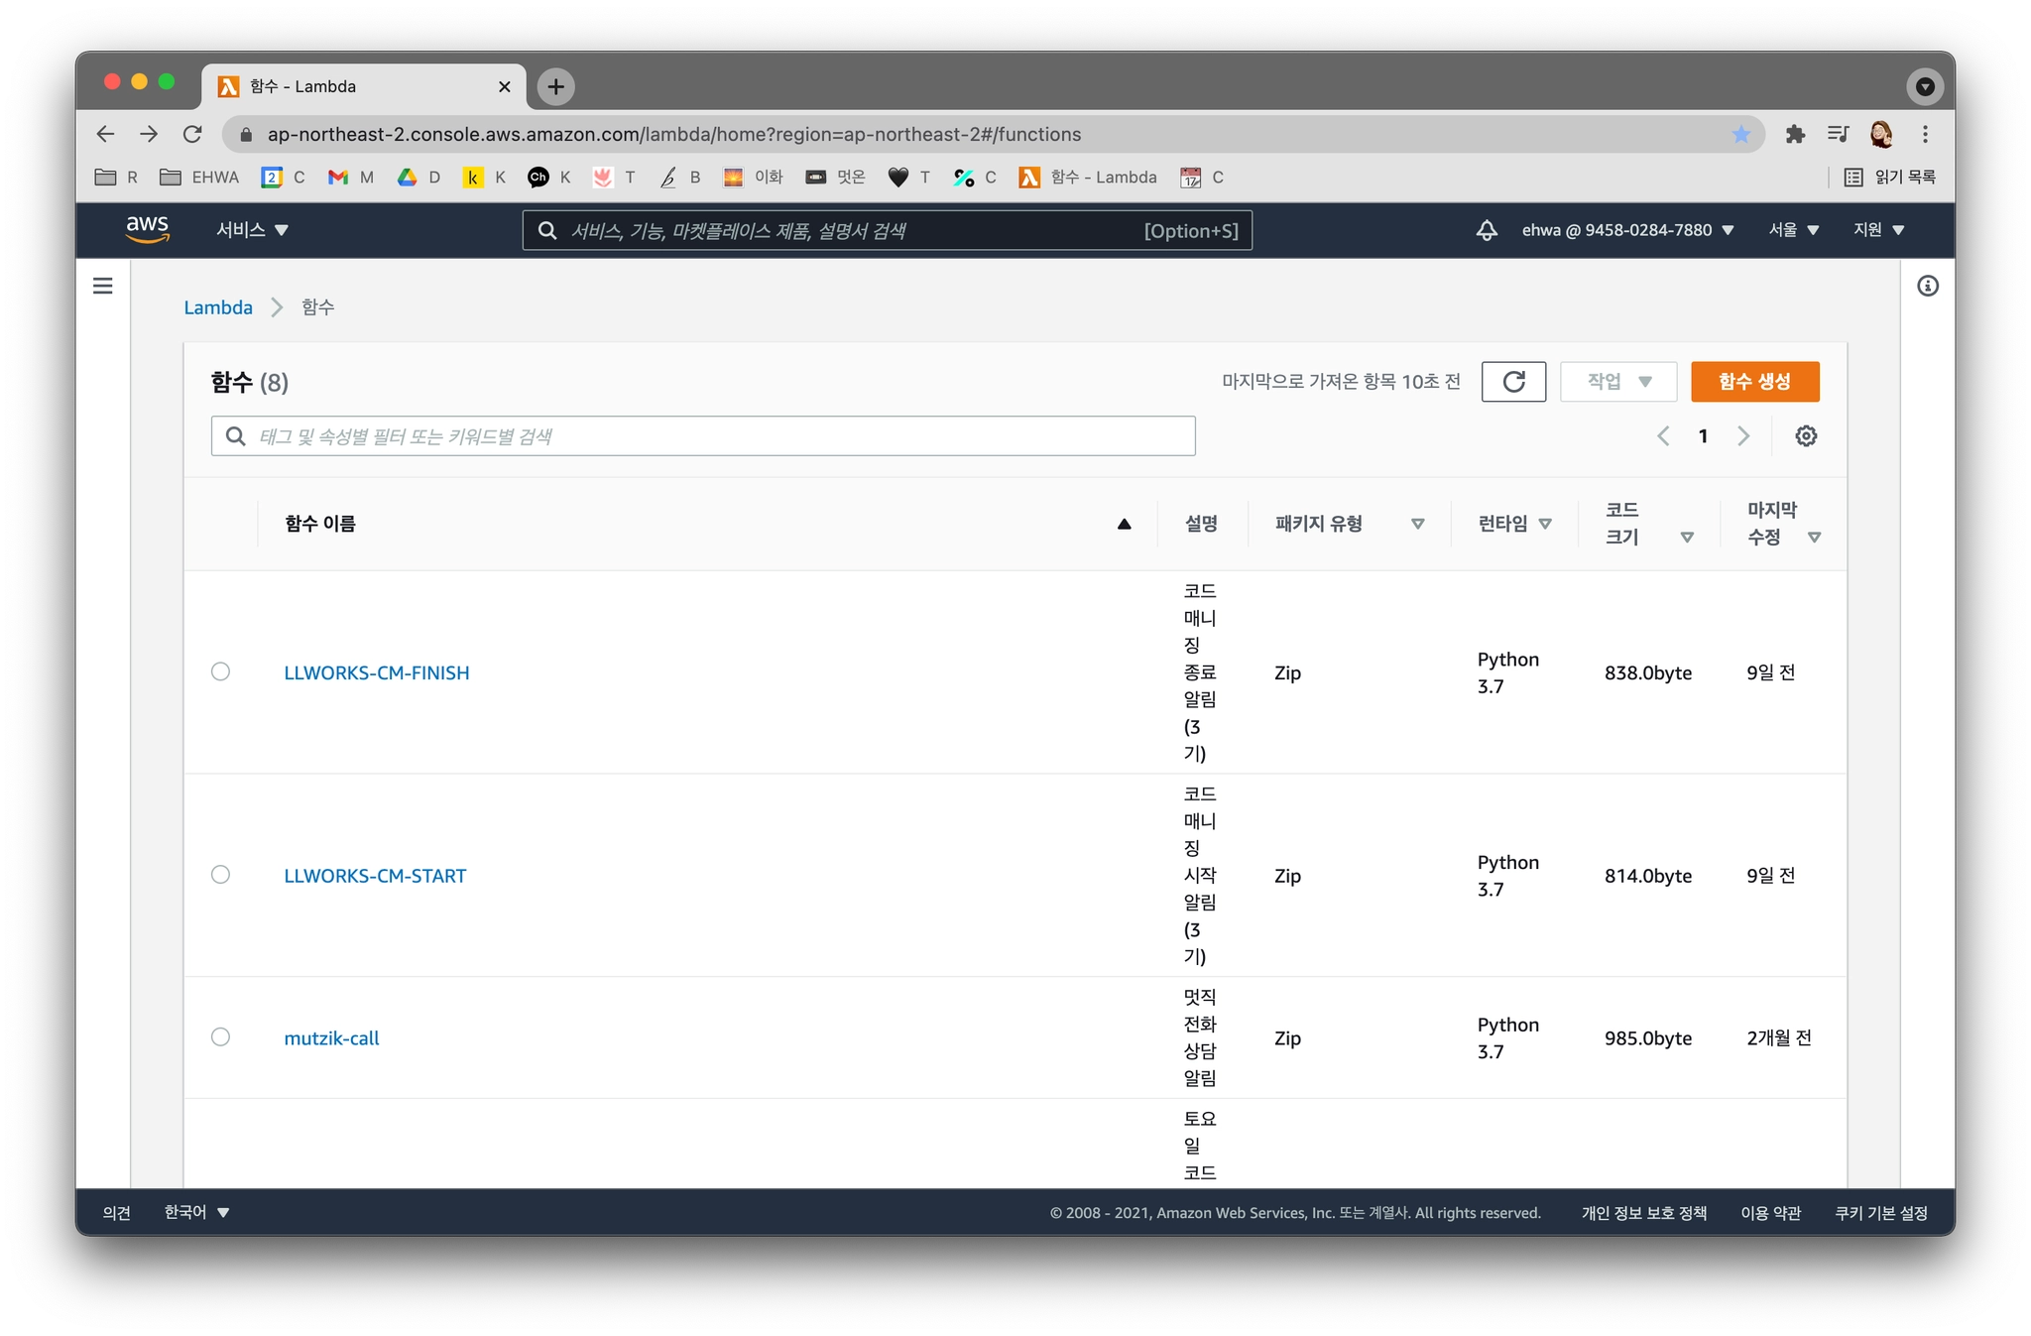Screen dimensions: 2031x1336
Task: Open table preferences gear icon
Action: click(x=1805, y=436)
